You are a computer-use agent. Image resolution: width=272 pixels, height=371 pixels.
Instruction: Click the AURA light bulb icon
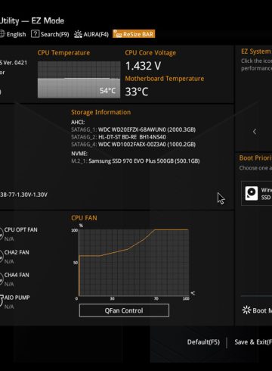(x=78, y=34)
